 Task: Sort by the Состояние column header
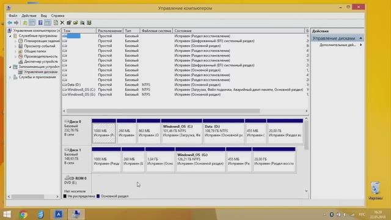pyautogui.click(x=239, y=31)
